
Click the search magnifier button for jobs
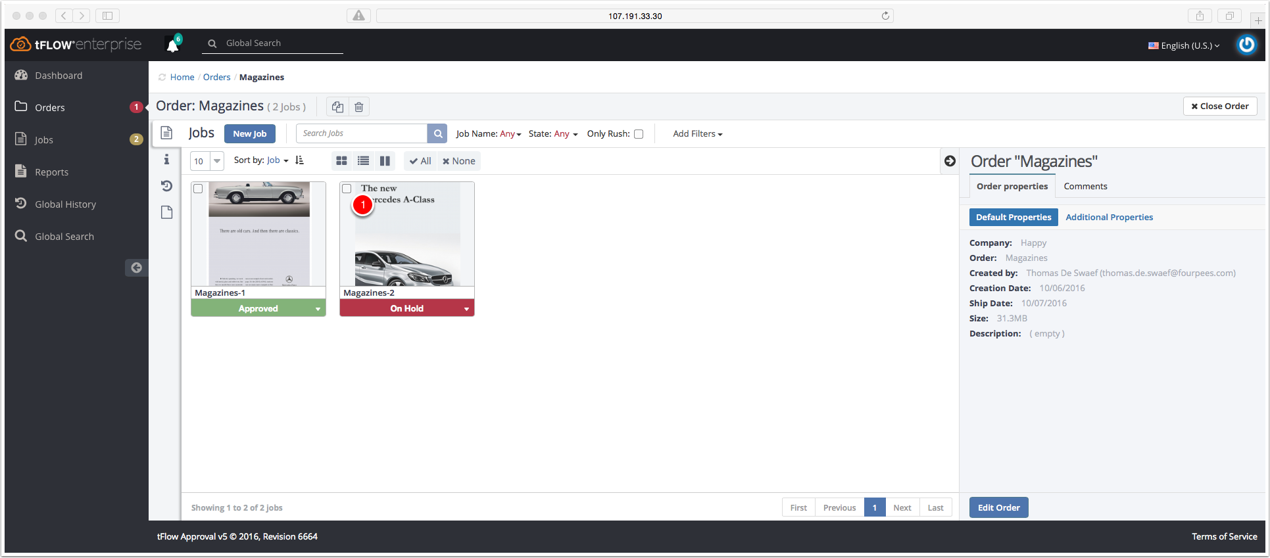pos(437,133)
